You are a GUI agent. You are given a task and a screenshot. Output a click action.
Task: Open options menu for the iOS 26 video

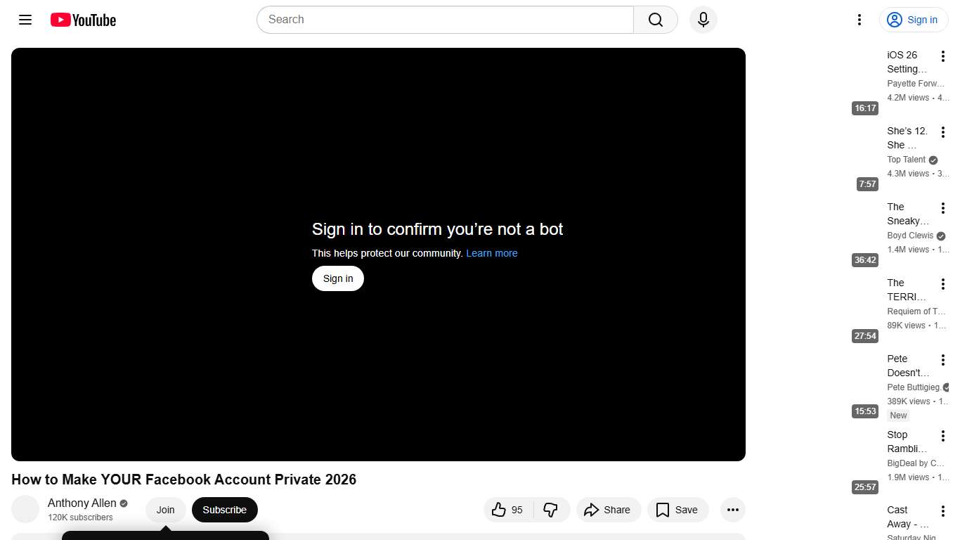coord(942,56)
